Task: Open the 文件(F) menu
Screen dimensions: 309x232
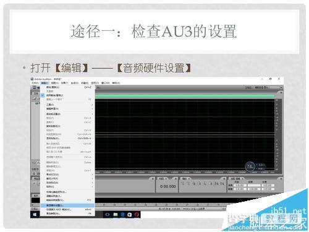Action: click(x=35, y=83)
